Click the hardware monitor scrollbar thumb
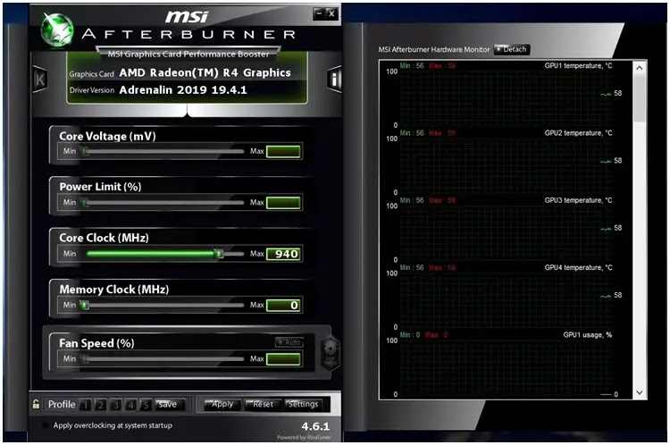The width and height of the screenshot is (670, 445). tap(640, 97)
